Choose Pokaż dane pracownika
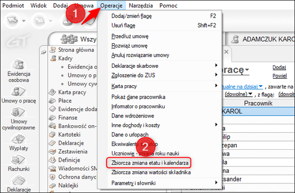Image resolution: width=295 pixels, height=193 pixels. click(164, 97)
